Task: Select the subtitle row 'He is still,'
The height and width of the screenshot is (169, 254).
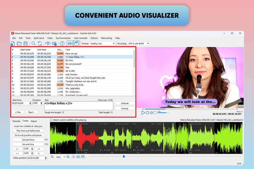Action: [x=70, y=71]
